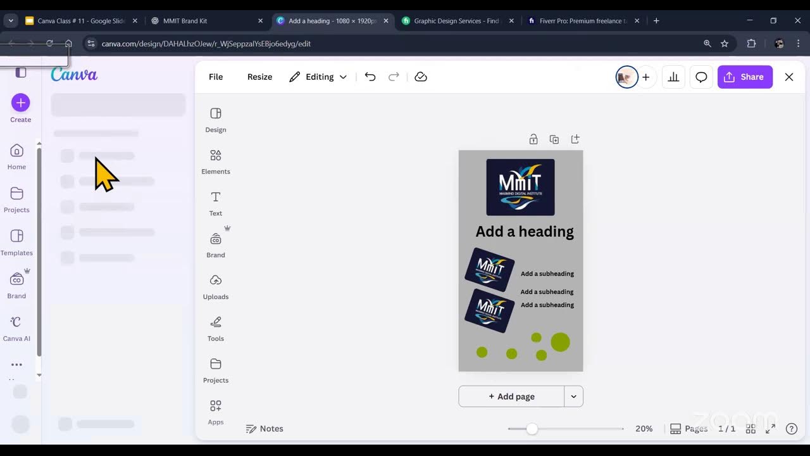The width and height of the screenshot is (810, 456).
Task: Open the Uploads panel
Action: coord(216,287)
